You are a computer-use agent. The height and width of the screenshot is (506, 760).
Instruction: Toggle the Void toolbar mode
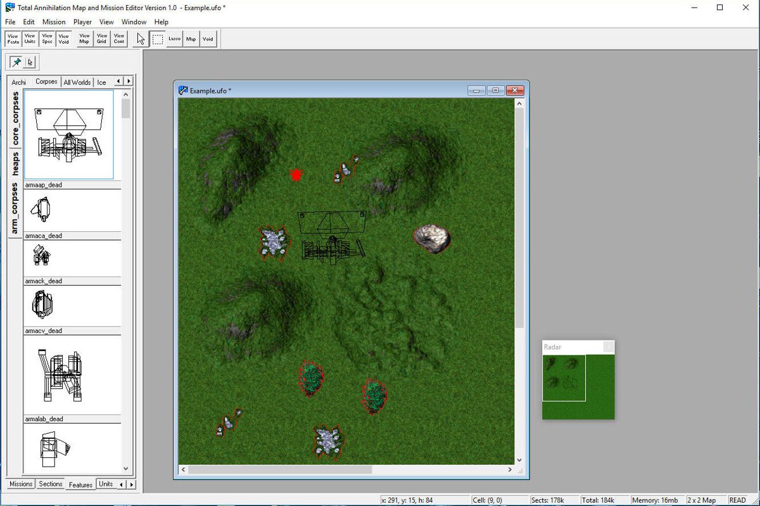[x=208, y=39]
